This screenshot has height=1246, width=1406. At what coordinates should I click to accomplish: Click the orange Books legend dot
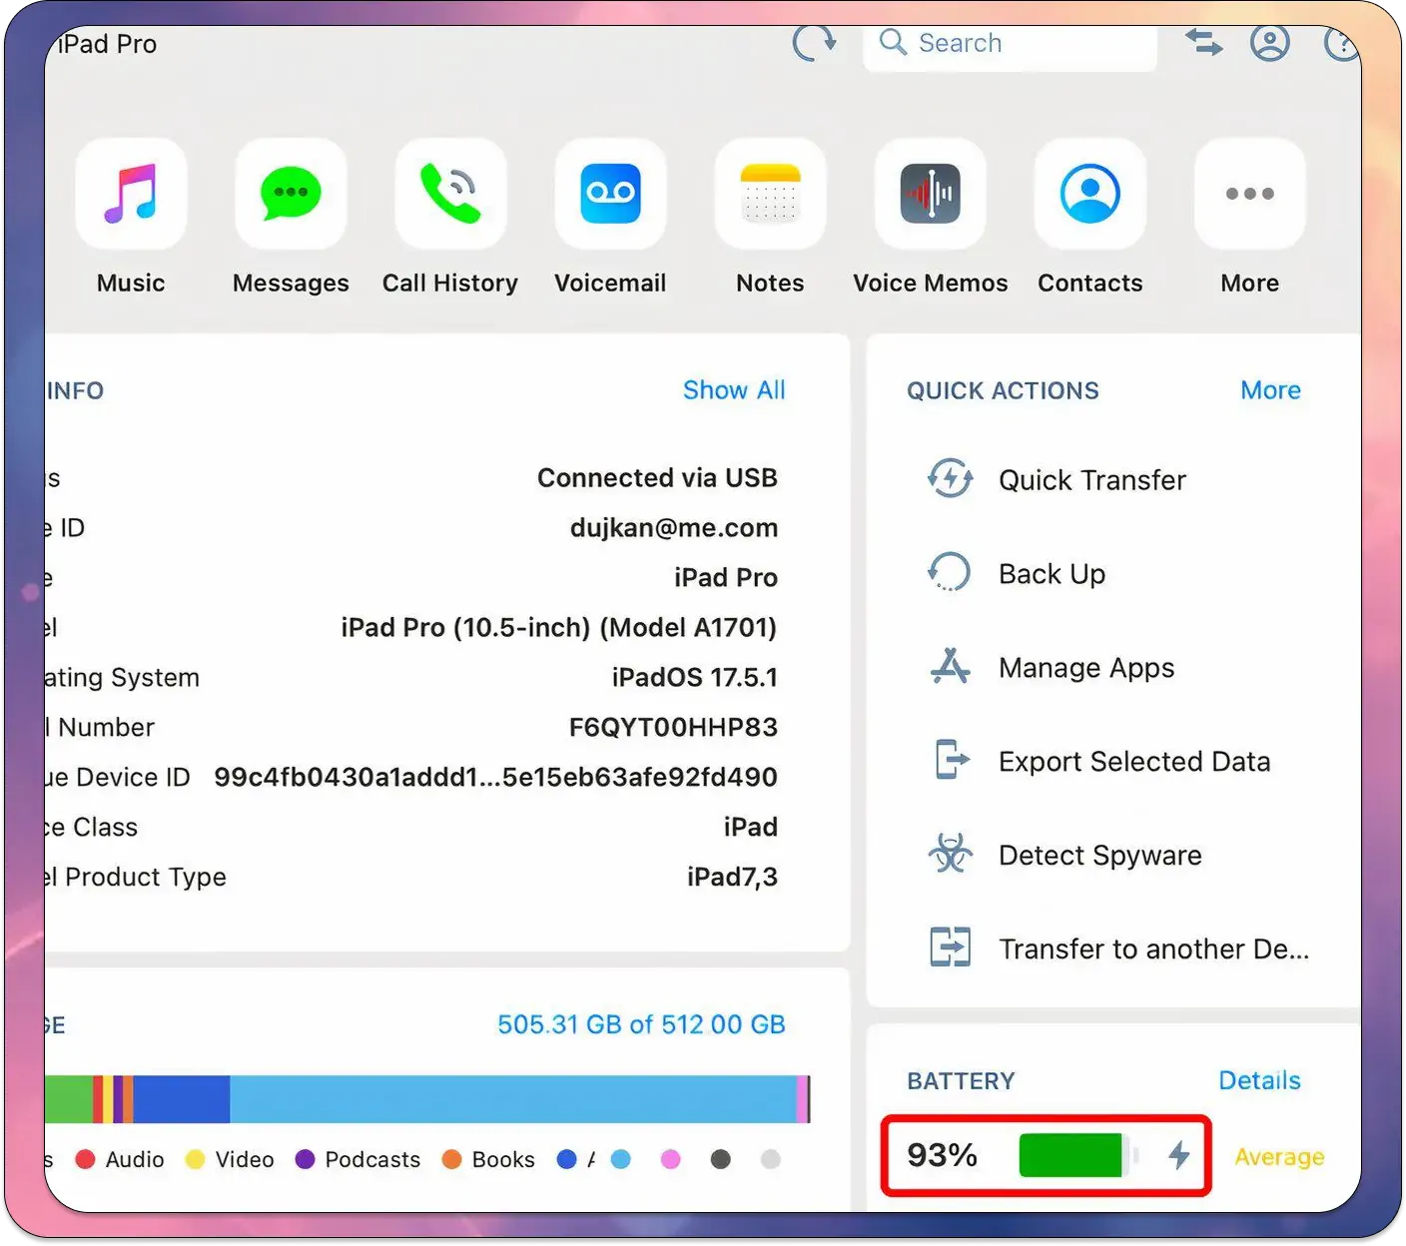pyautogui.click(x=451, y=1159)
